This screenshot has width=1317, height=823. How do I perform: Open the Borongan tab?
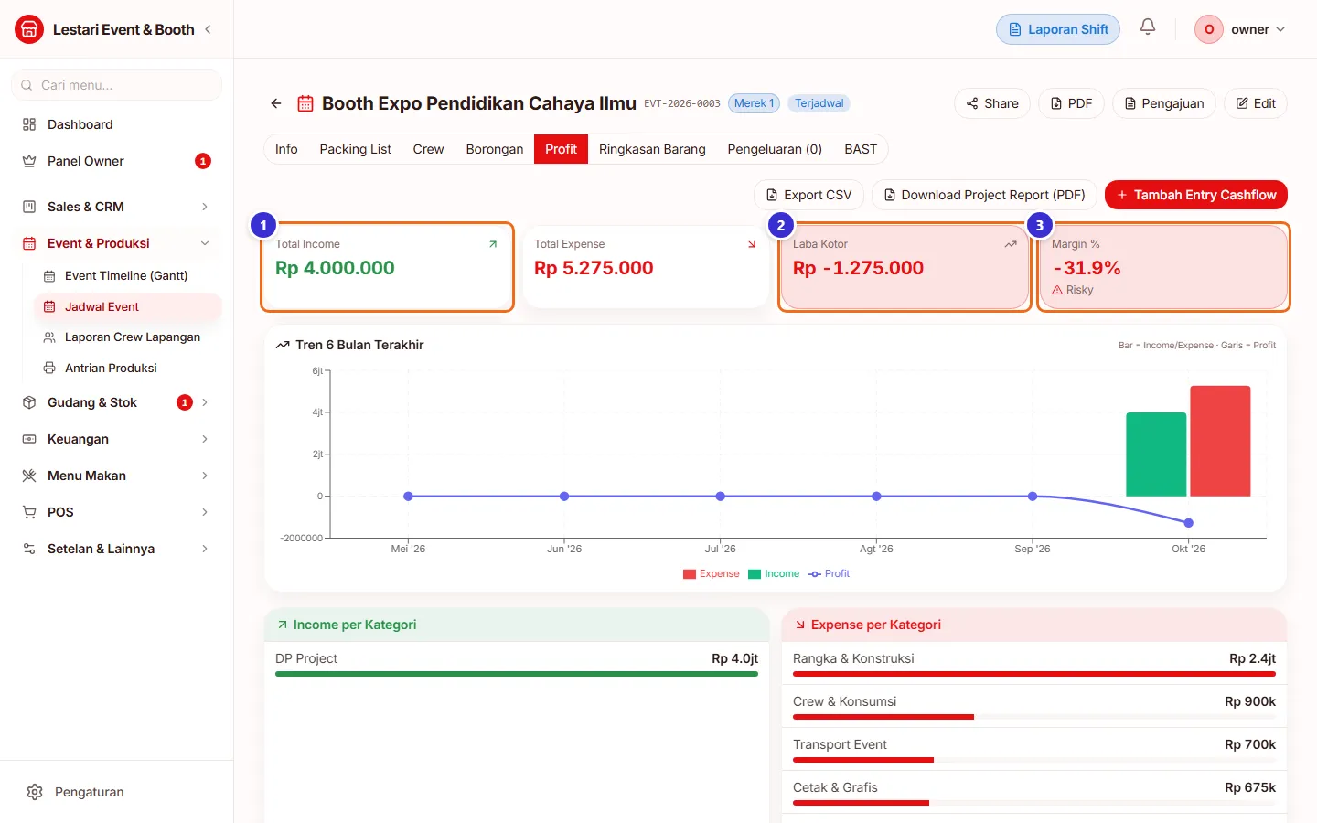click(495, 149)
